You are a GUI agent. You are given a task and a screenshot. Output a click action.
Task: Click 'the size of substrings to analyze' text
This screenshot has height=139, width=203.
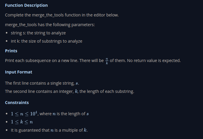52,41
